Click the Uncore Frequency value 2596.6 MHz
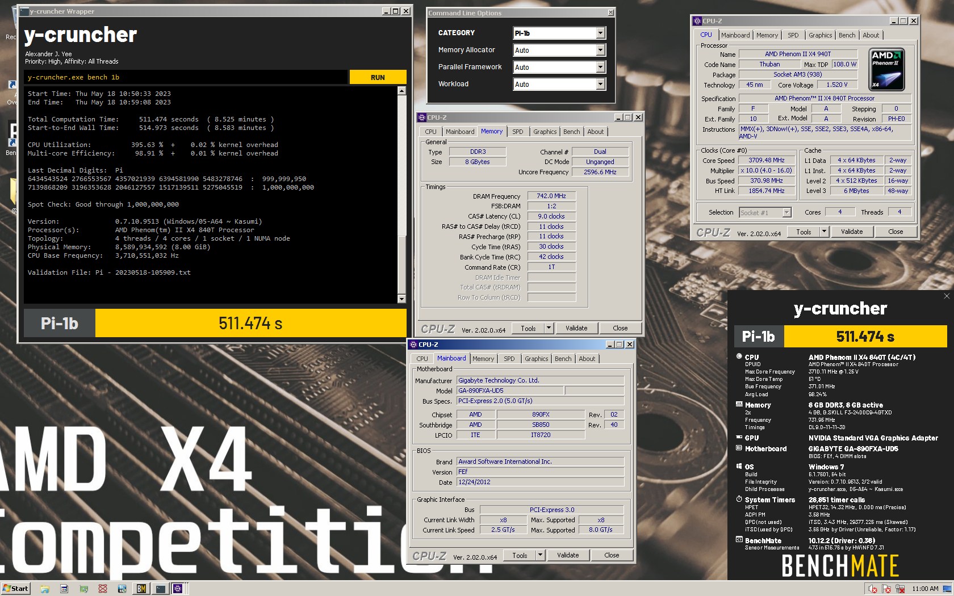This screenshot has width=954, height=596. click(600, 172)
